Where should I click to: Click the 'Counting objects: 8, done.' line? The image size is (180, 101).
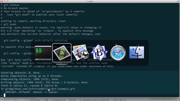coord(21,73)
